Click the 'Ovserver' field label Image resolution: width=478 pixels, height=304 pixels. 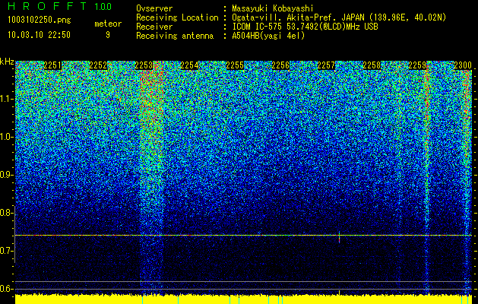[x=154, y=8]
